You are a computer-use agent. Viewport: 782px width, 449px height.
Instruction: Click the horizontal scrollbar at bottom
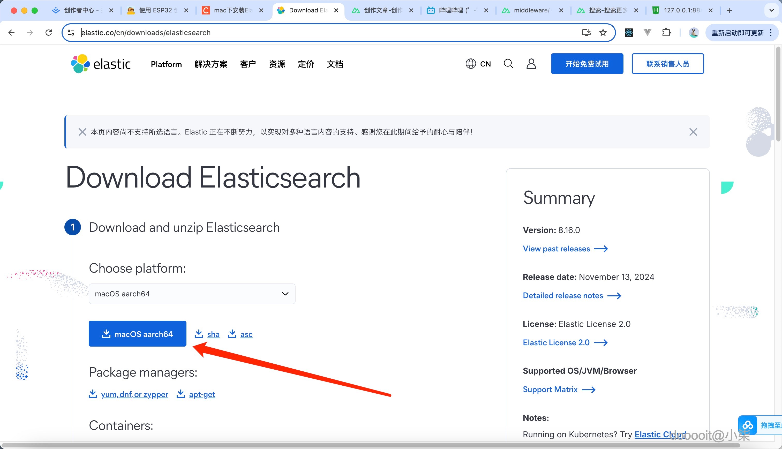370,445
